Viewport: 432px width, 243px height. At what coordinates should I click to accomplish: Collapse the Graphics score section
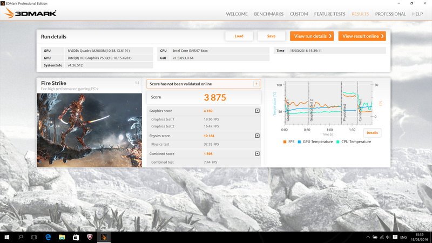[257, 111]
